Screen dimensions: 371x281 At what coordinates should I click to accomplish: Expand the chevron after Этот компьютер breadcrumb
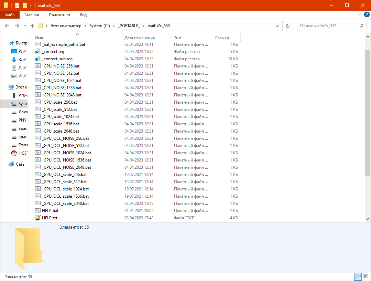click(85, 26)
